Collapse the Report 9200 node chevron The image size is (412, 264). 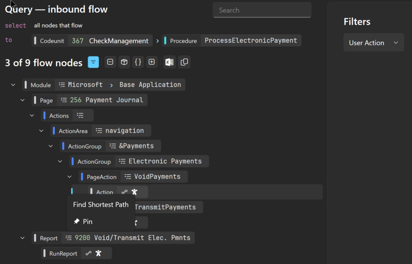(x=23, y=238)
